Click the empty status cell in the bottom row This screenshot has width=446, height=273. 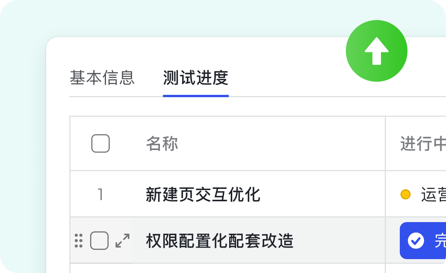pyautogui.click(x=416, y=268)
